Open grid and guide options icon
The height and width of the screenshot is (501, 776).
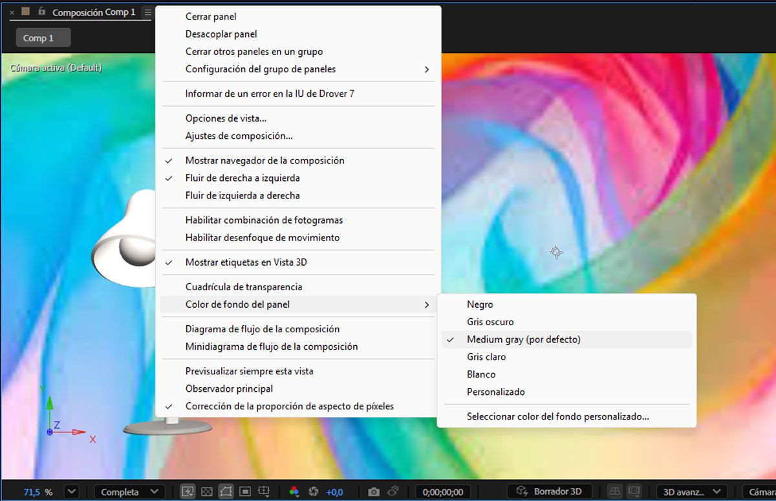(264, 491)
